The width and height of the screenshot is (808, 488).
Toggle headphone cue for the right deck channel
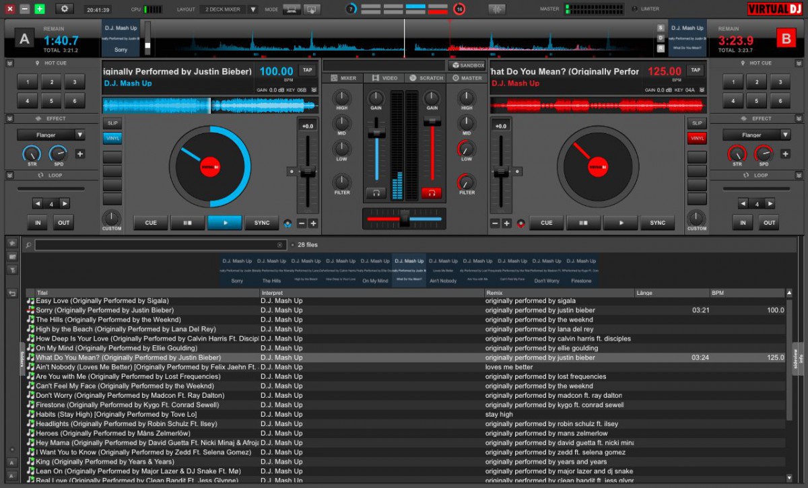[432, 193]
